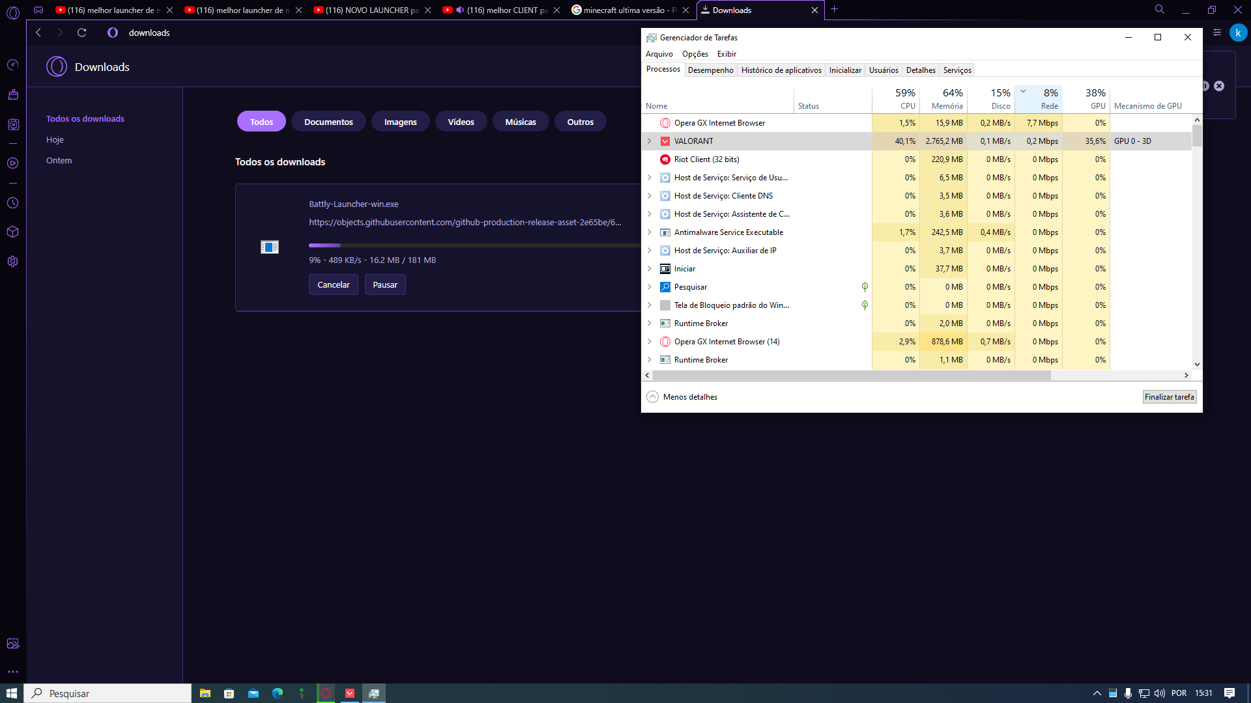Open the Opções menu
The image size is (1251, 703).
695,54
